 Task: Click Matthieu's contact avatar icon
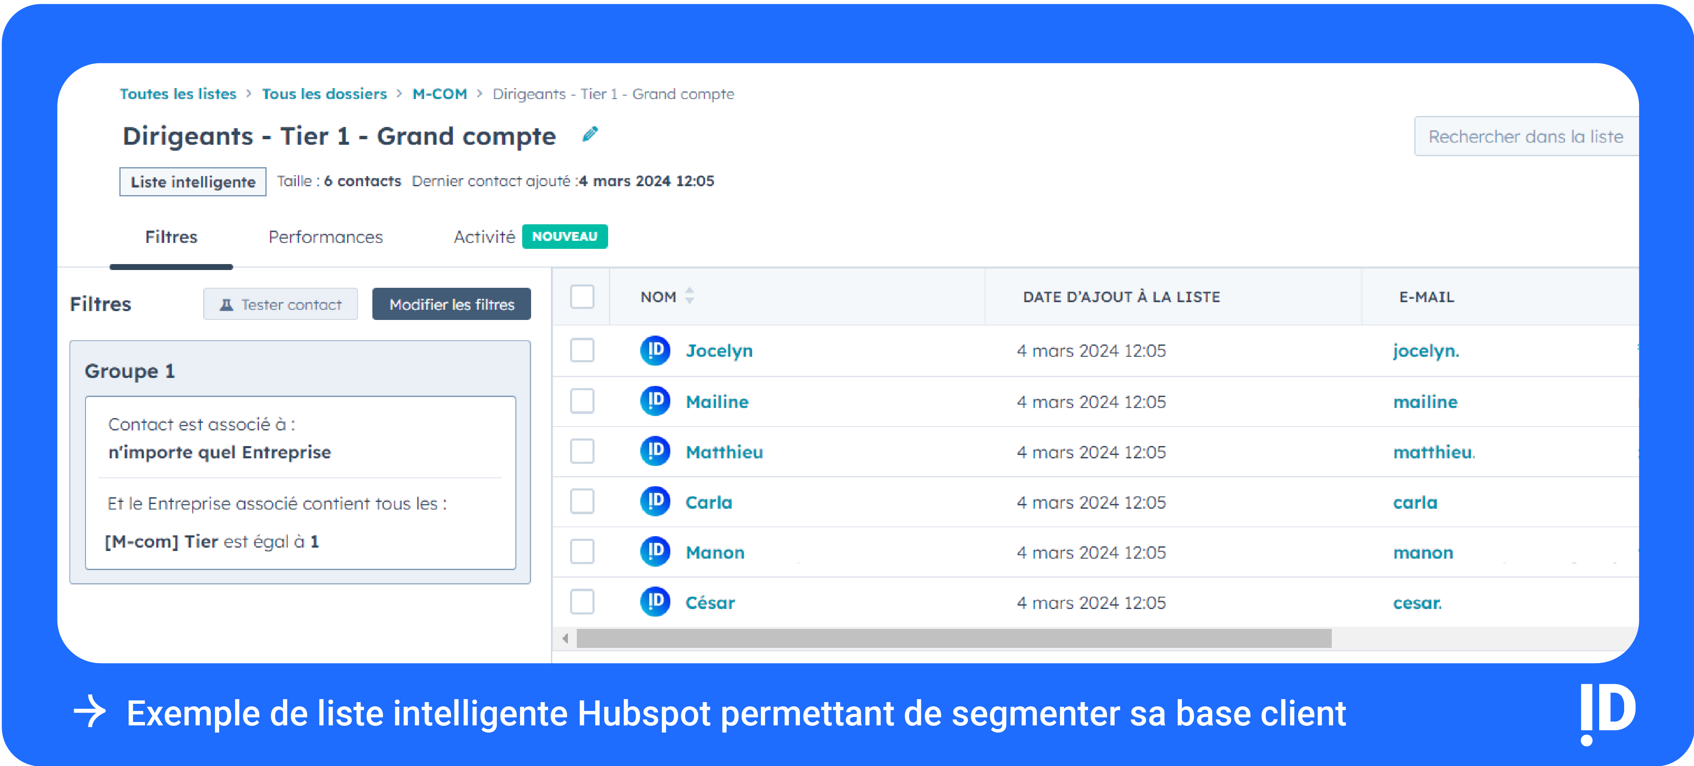pos(655,452)
